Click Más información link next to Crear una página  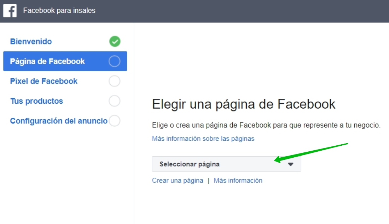238,181
